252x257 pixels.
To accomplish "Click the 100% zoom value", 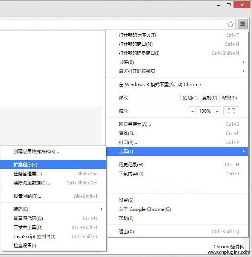I will pos(205,111).
